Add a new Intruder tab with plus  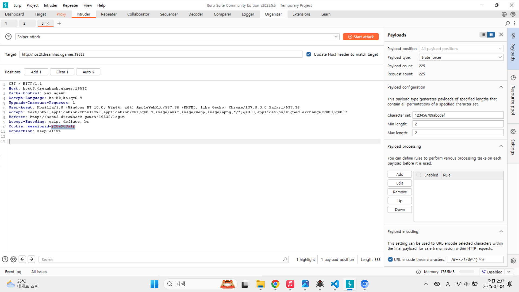[x=59, y=23]
